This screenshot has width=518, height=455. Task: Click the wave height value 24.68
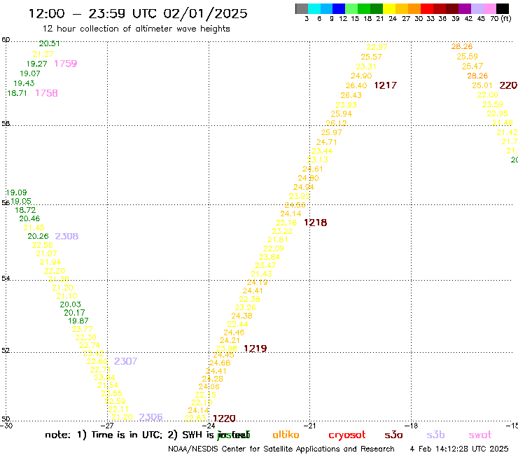click(220, 363)
